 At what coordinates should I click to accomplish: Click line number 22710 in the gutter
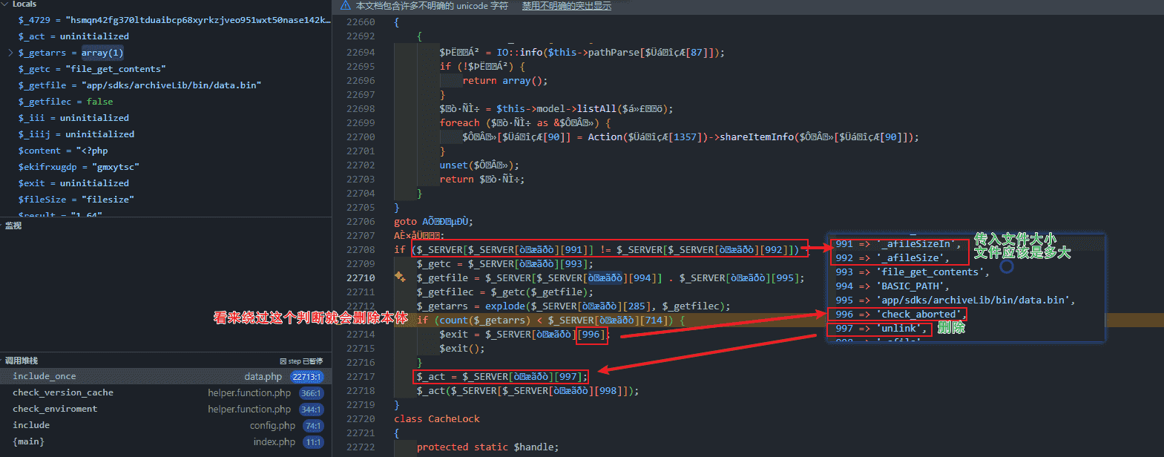361,278
